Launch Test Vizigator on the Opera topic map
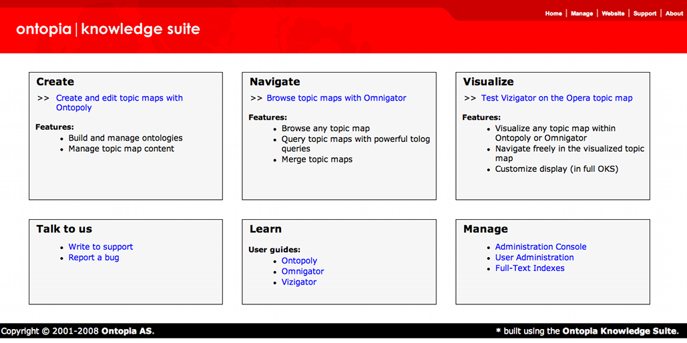687x343 pixels. tap(556, 98)
